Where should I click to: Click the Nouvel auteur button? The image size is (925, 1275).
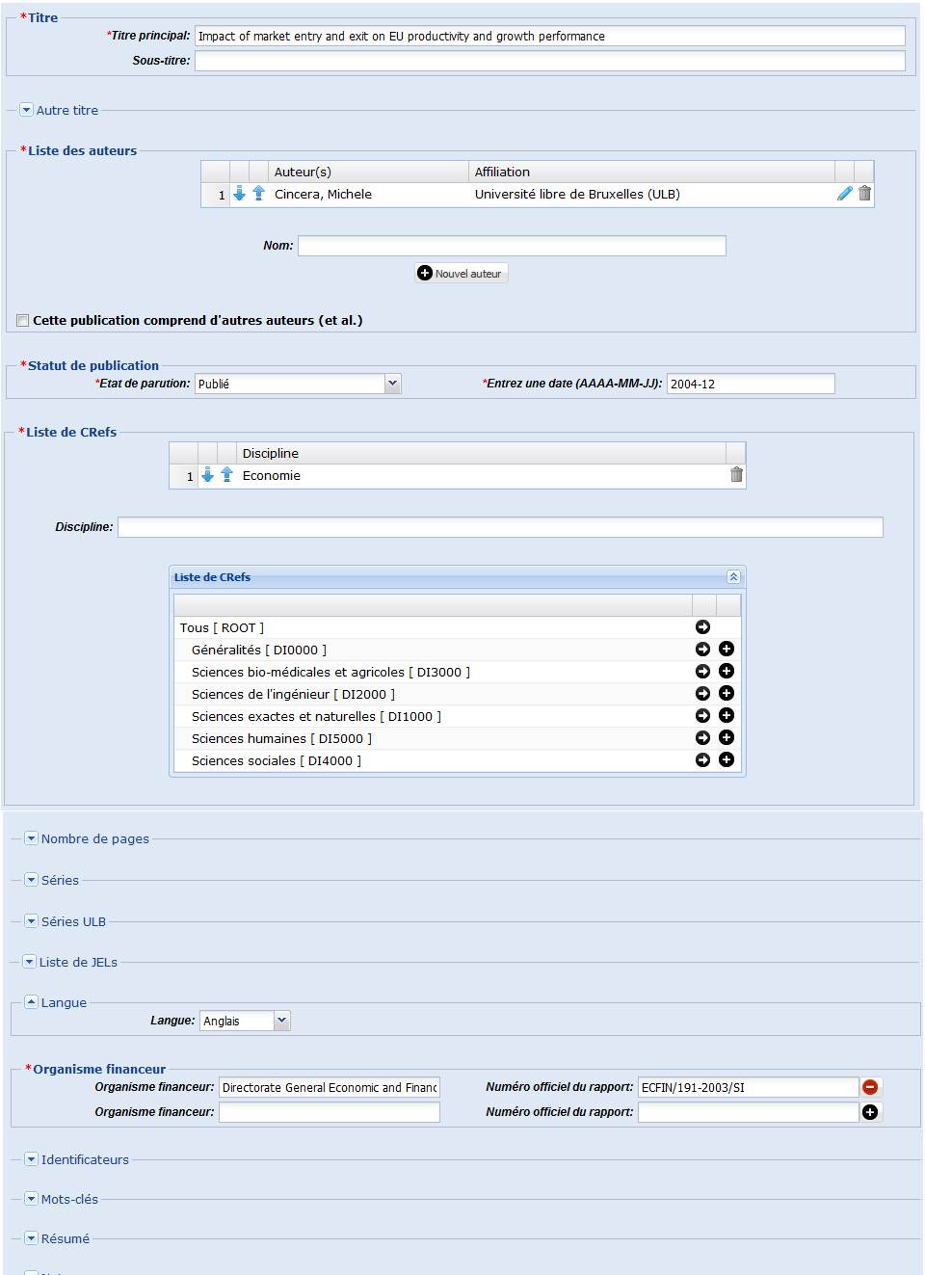coord(461,274)
